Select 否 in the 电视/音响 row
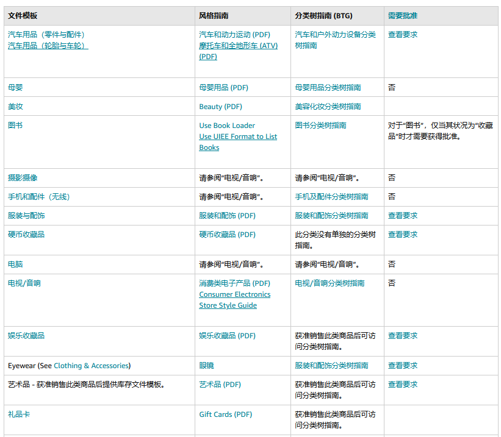 (392, 283)
